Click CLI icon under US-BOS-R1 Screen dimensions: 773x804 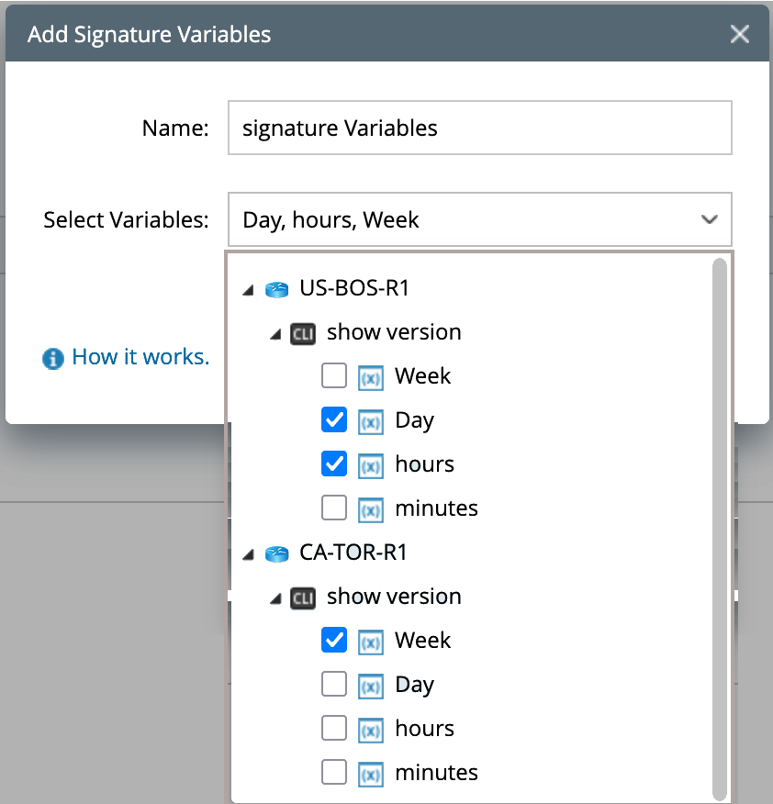tap(302, 333)
